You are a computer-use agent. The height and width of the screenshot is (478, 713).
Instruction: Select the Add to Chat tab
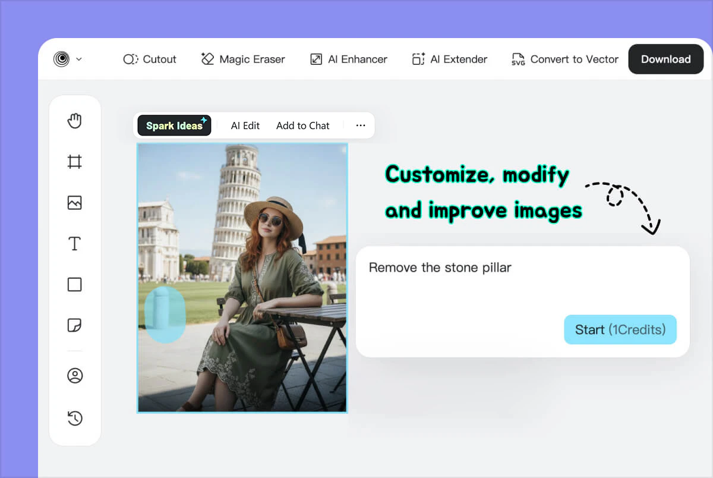point(303,125)
